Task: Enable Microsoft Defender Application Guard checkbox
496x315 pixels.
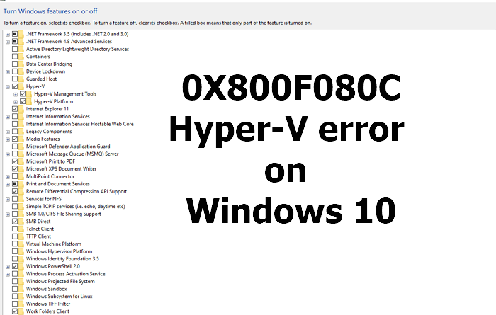Action: [15, 147]
